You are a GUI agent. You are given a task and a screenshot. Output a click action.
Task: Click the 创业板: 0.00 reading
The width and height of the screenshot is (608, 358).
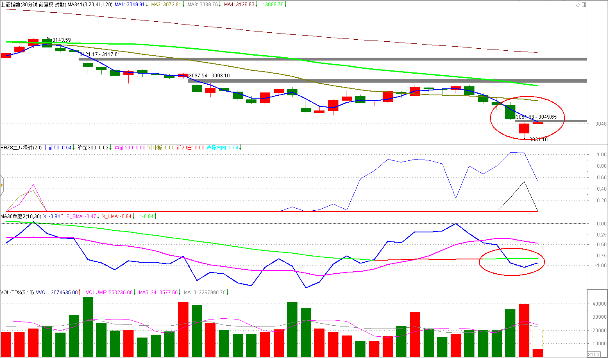click(161, 148)
